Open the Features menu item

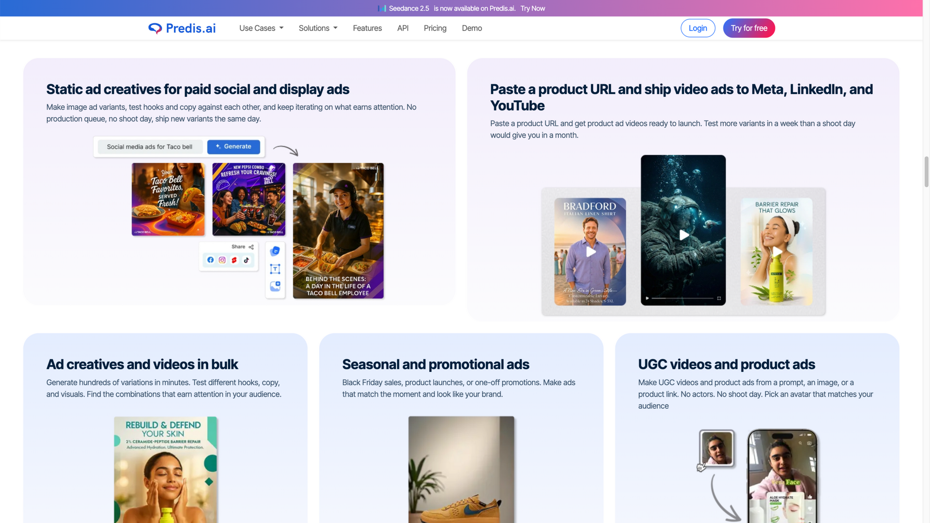[x=367, y=28]
